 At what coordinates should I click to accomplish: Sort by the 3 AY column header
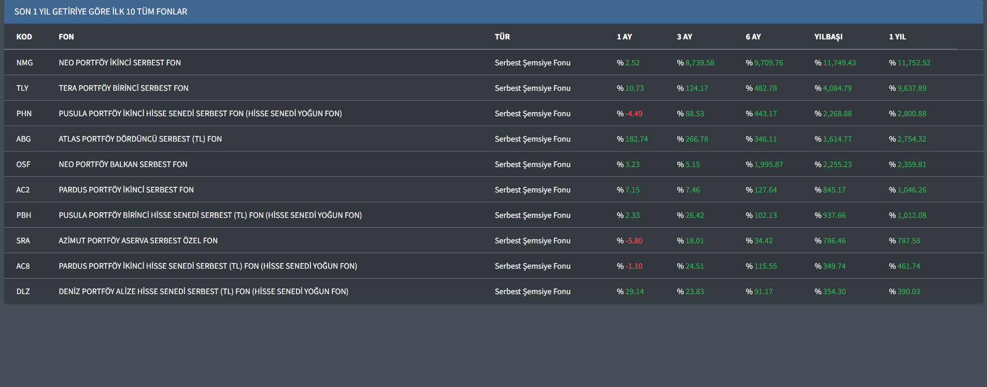click(684, 37)
